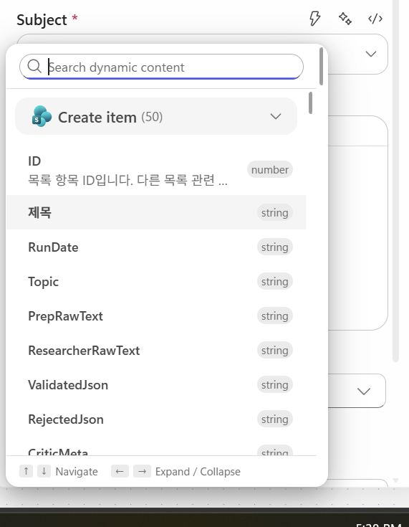Click the dynamic content list scrollbar
This screenshot has height=527, width=409.
click(310, 103)
